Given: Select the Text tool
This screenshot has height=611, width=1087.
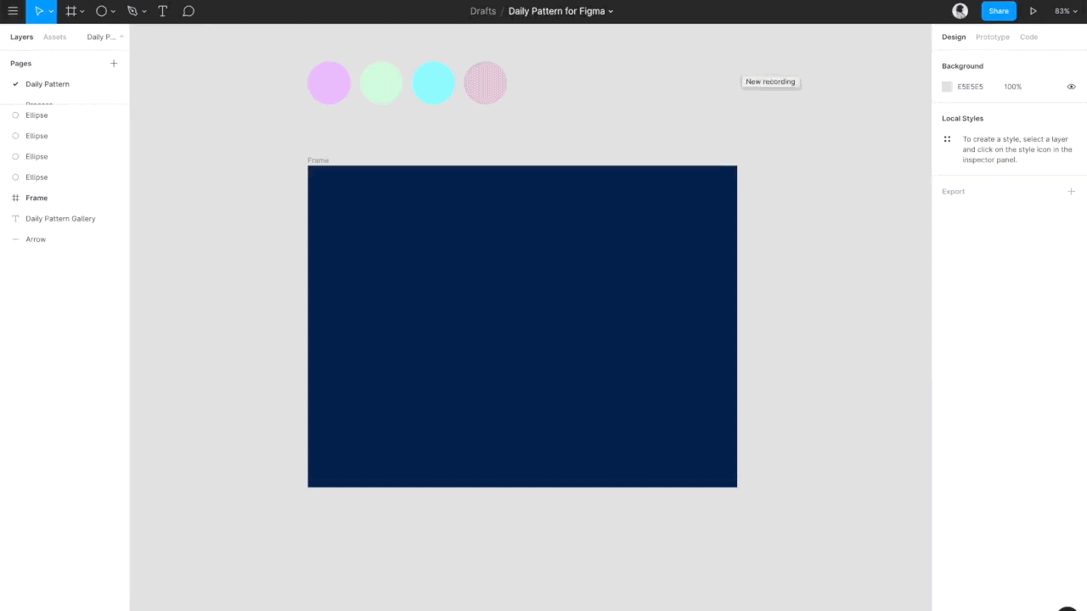Looking at the screenshot, I should 162,11.
